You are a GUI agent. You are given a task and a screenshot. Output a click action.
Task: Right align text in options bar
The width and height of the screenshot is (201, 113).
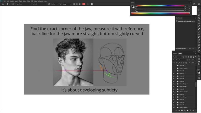tap(80, 4)
